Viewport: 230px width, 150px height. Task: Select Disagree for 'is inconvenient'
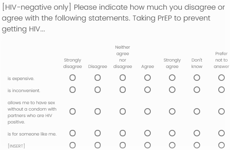click(97, 90)
